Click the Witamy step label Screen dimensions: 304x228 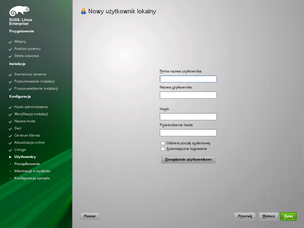coord(20,42)
